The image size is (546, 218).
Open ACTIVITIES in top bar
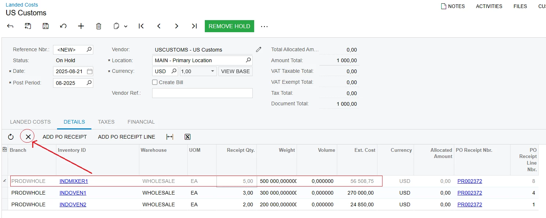(x=489, y=6)
